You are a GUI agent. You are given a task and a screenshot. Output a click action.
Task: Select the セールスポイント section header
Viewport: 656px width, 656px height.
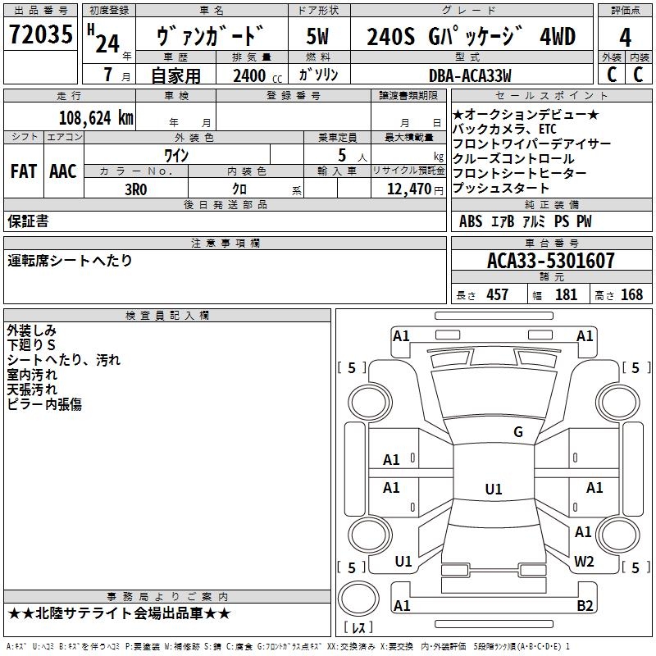pos(551,96)
